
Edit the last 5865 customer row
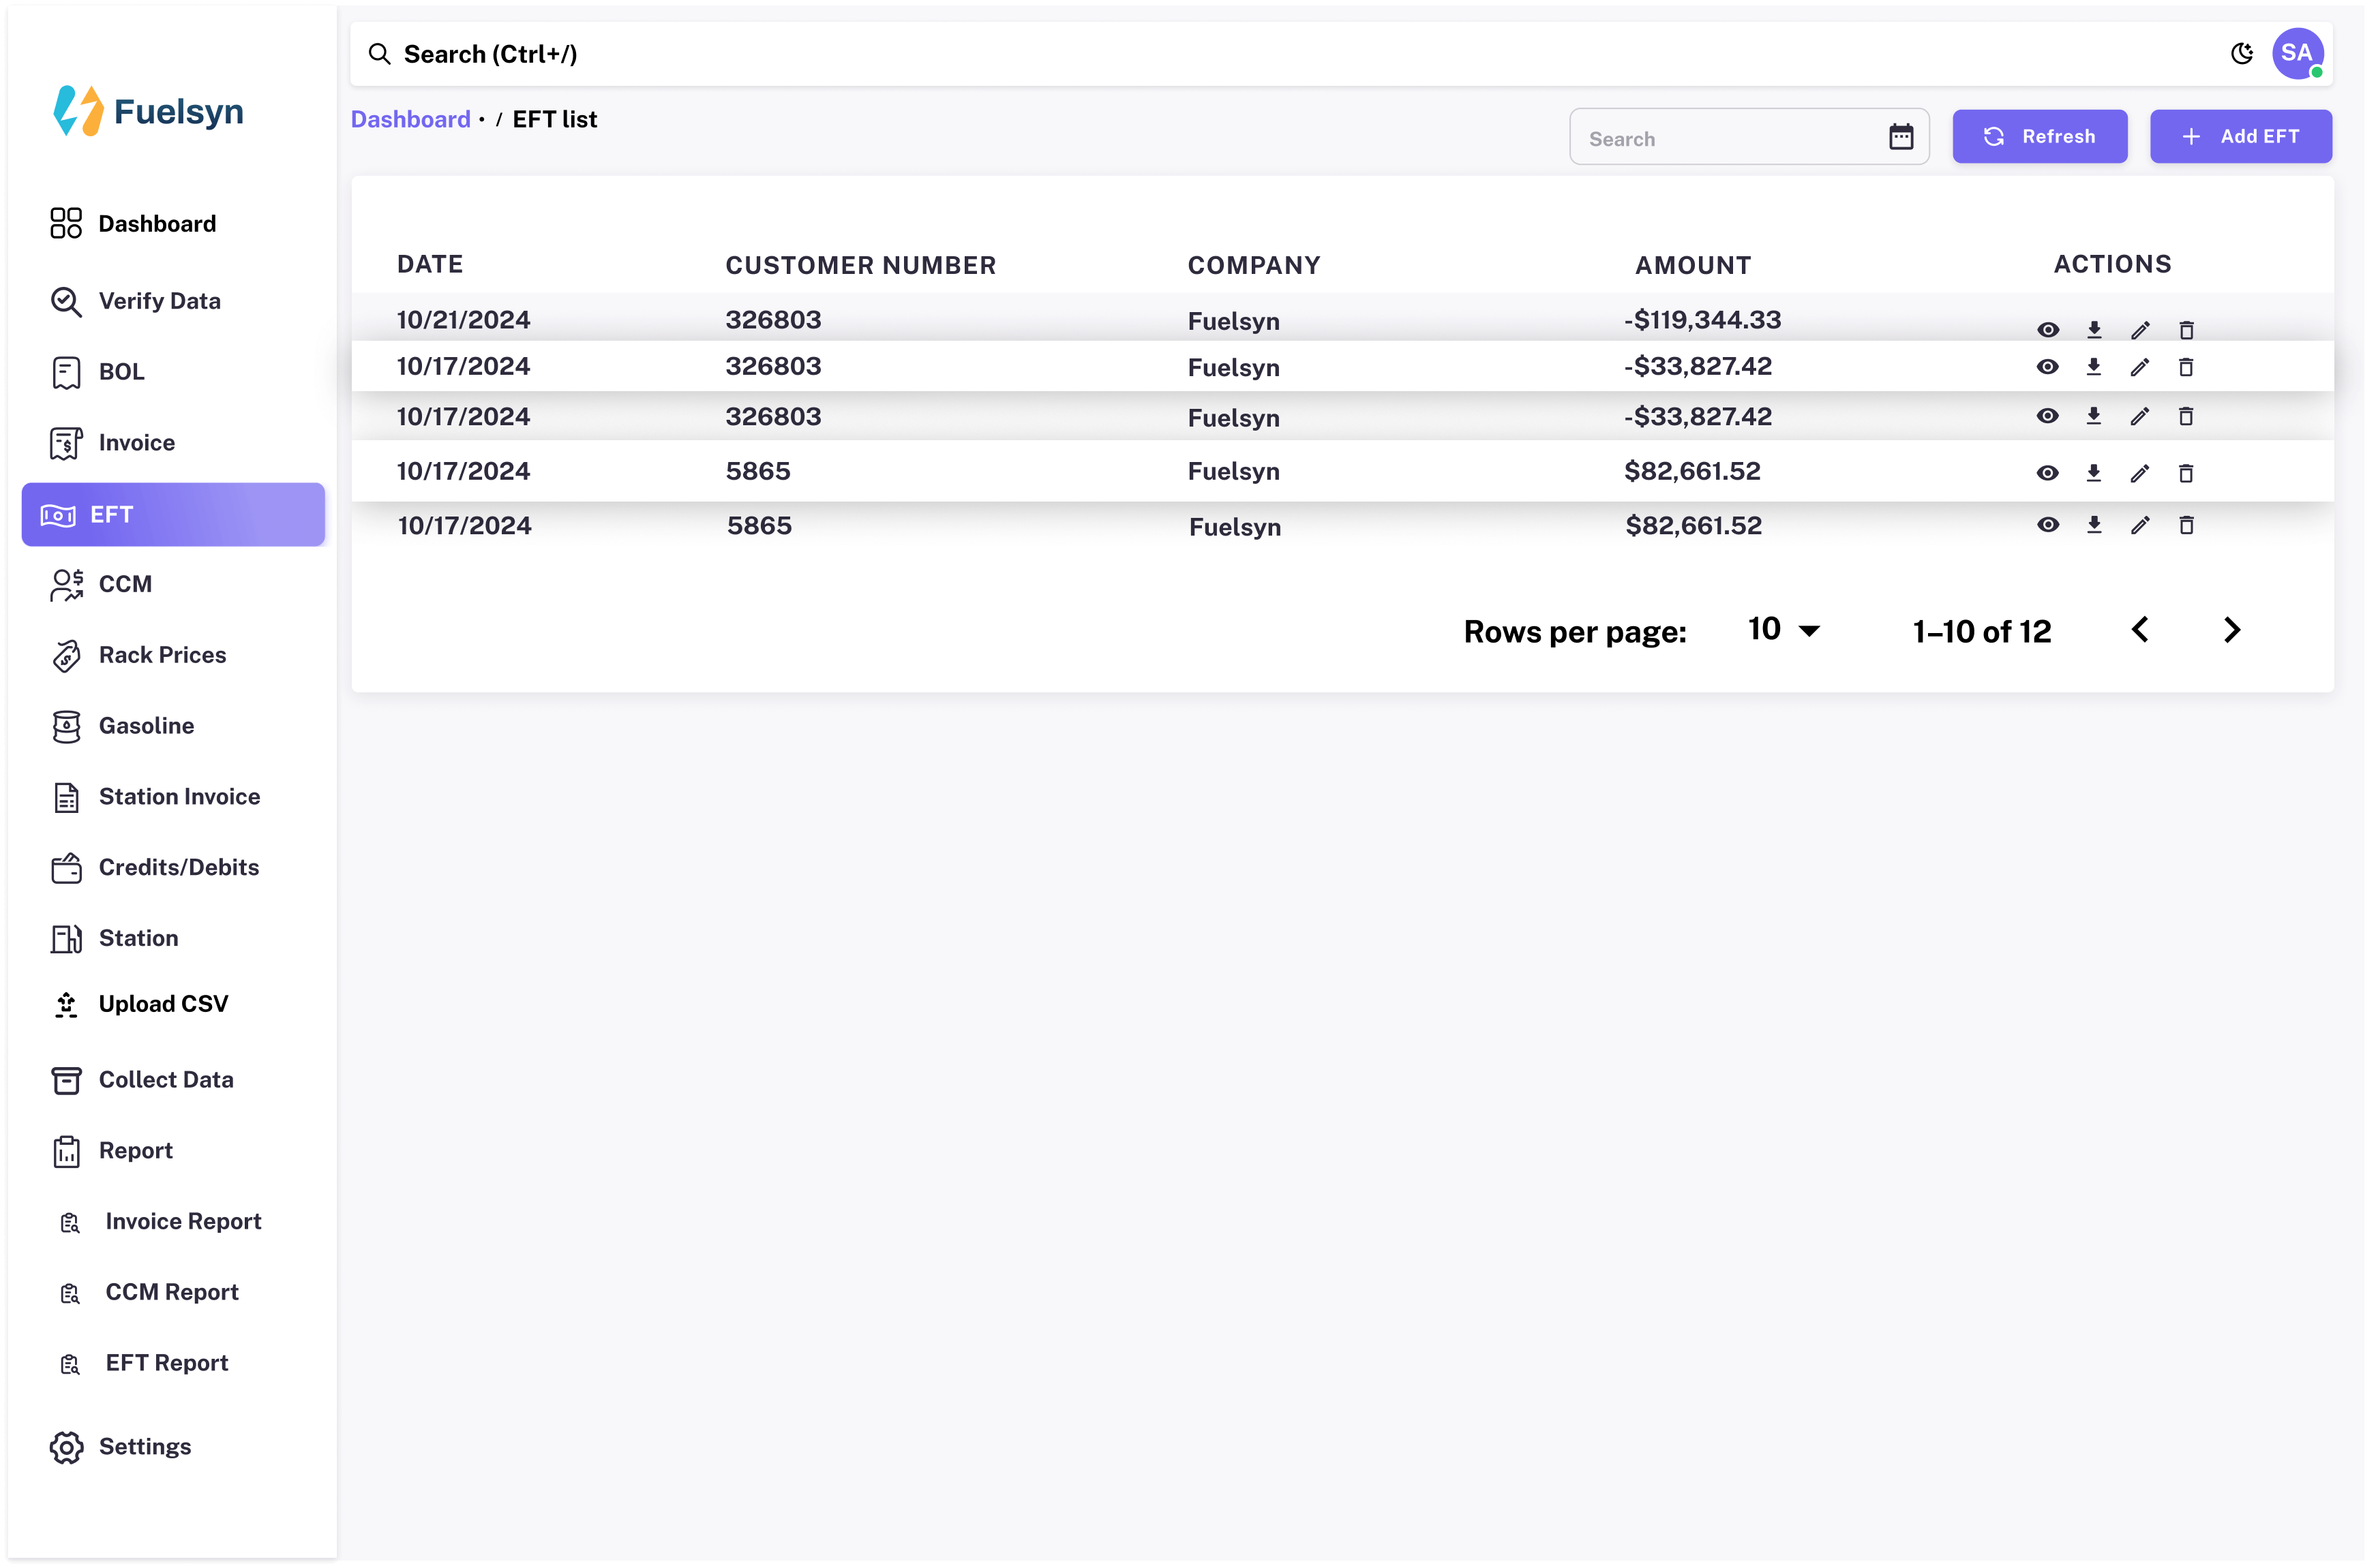click(x=2140, y=525)
